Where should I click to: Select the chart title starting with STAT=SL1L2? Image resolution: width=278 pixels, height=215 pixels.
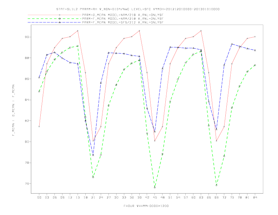pyautogui.click(x=138, y=9)
